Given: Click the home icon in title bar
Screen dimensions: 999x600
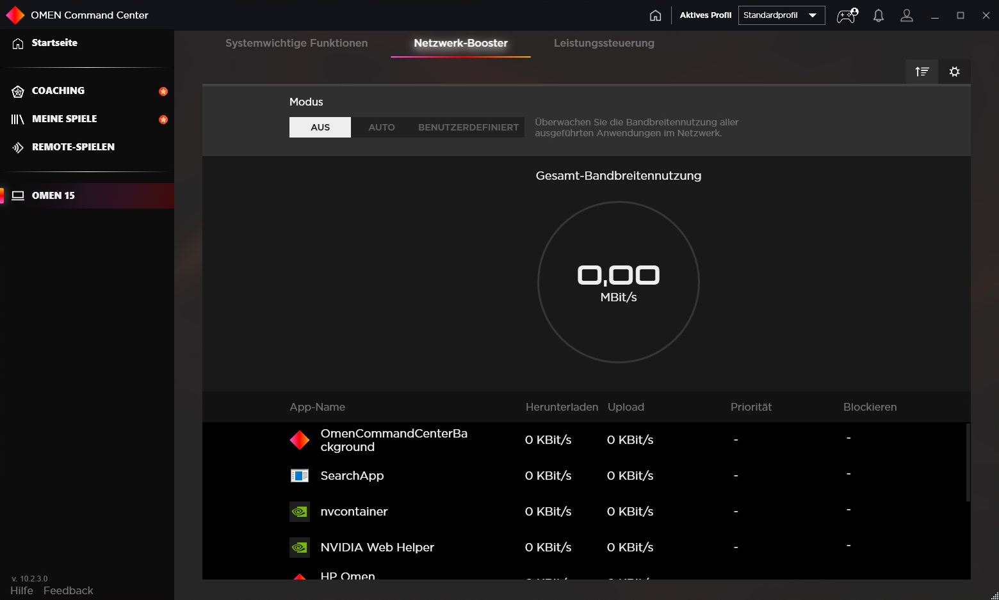Looking at the screenshot, I should tap(655, 15).
